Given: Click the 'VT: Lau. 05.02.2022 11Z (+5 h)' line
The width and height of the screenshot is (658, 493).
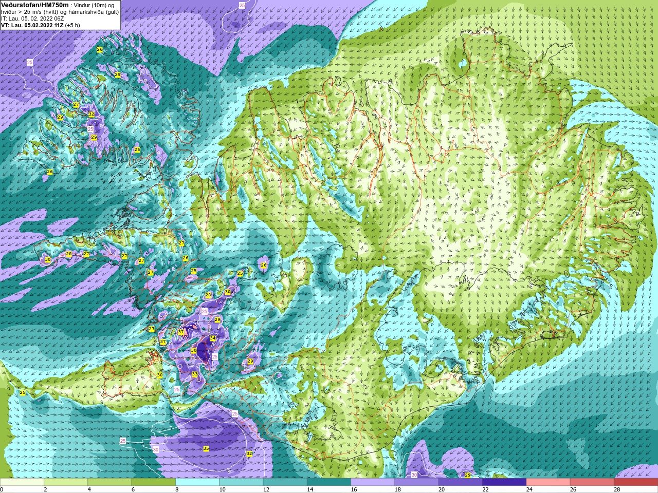Looking at the screenshot, I should [40, 25].
